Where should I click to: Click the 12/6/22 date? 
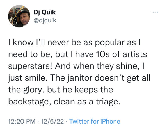(x=52, y=121)
